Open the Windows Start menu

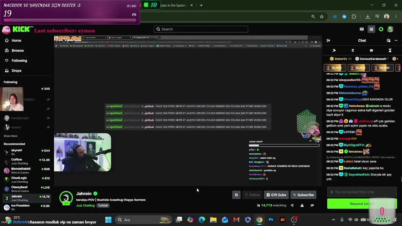tap(108, 220)
